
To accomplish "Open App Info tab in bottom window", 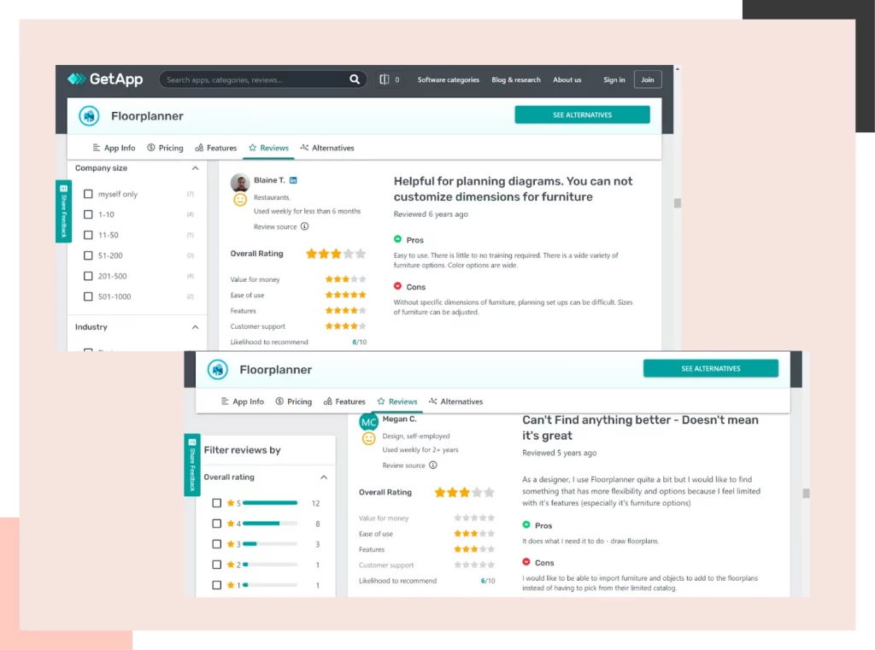I will pos(242,401).
